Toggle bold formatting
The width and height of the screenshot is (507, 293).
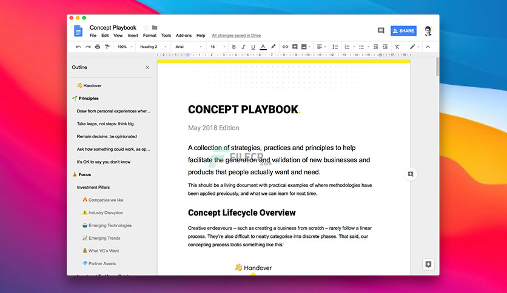pyautogui.click(x=233, y=47)
